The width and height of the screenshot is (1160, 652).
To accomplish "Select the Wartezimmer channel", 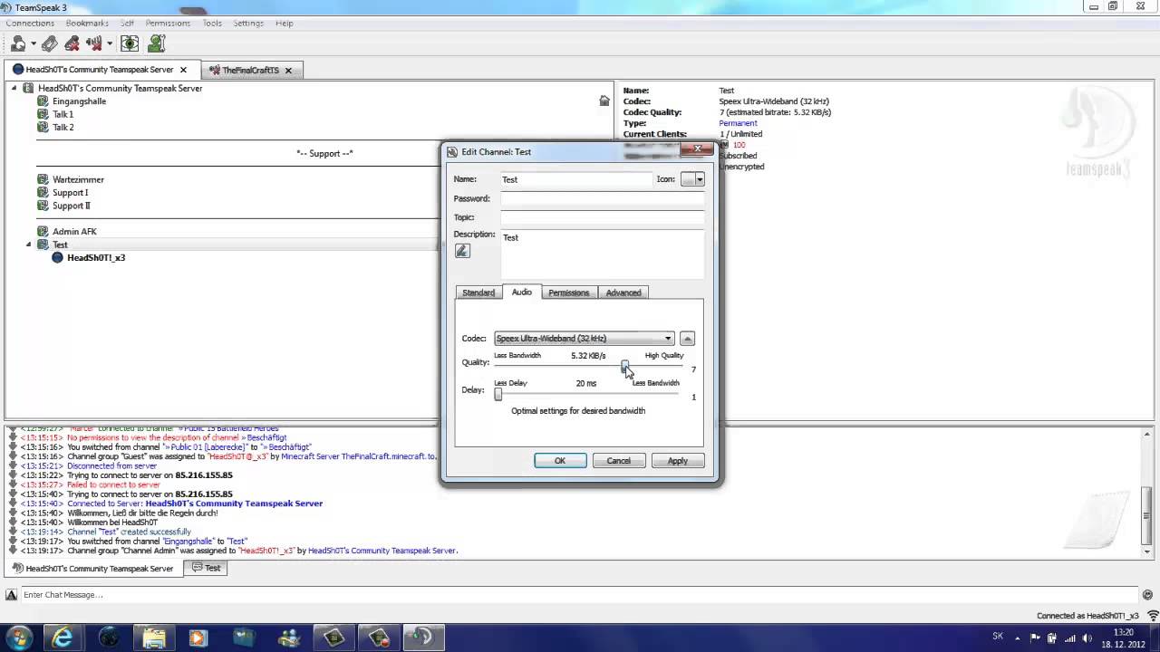I will pyautogui.click(x=78, y=179).
